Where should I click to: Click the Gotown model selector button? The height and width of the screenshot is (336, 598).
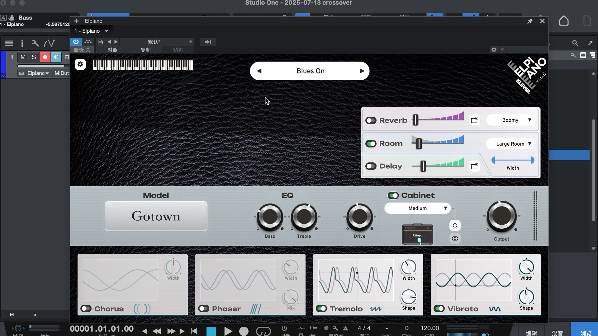pyautogui.click(x=156, y=216)
